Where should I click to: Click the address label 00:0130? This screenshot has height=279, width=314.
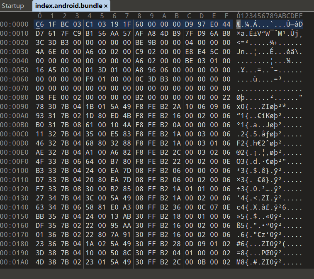coord(14,198)
